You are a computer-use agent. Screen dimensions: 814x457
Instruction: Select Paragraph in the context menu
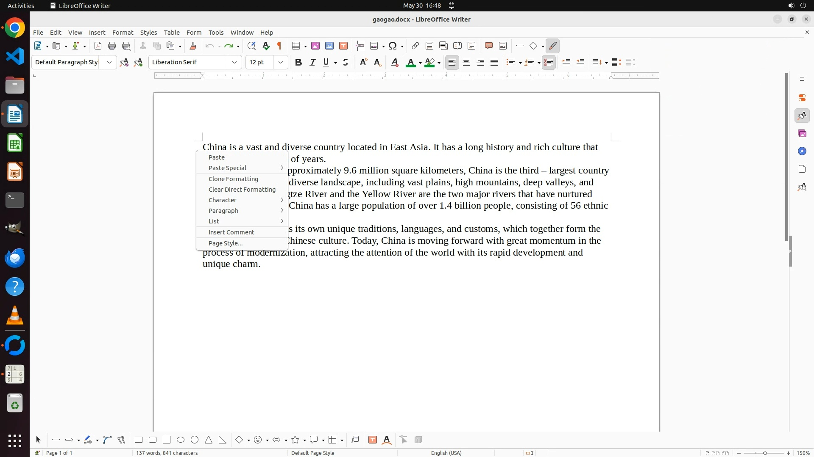pyautogui.click(x=223, y=211)
